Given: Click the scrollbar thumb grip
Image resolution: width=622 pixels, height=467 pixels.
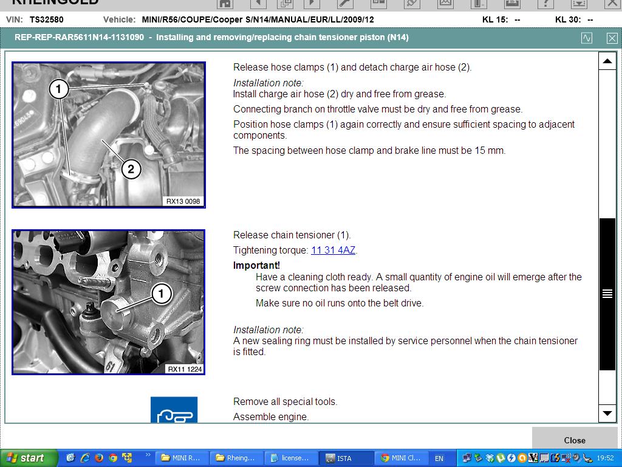Looking at the screenshot, I should [607, 294].
